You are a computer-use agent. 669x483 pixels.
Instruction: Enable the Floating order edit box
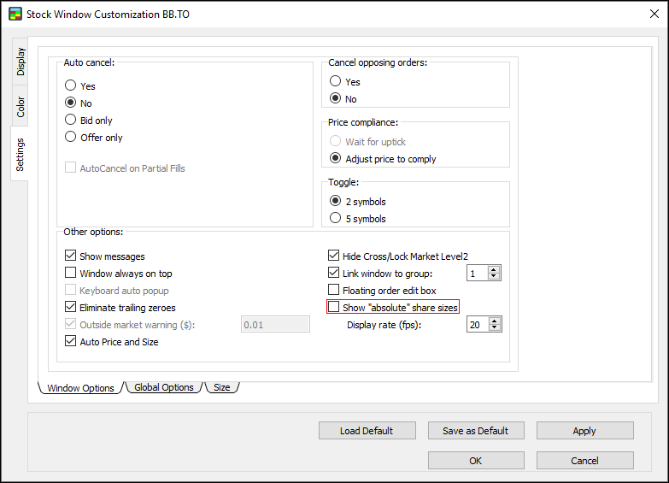click(x=335, y=291)
